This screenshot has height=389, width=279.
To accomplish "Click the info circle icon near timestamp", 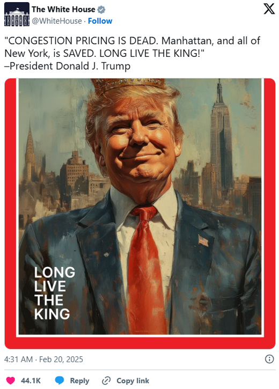I will [x=269, y=359].
